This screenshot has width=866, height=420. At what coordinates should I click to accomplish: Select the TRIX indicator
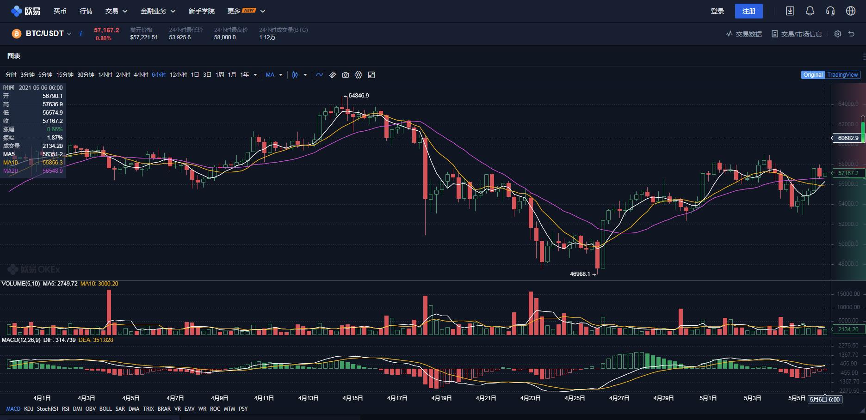(148, 409)
